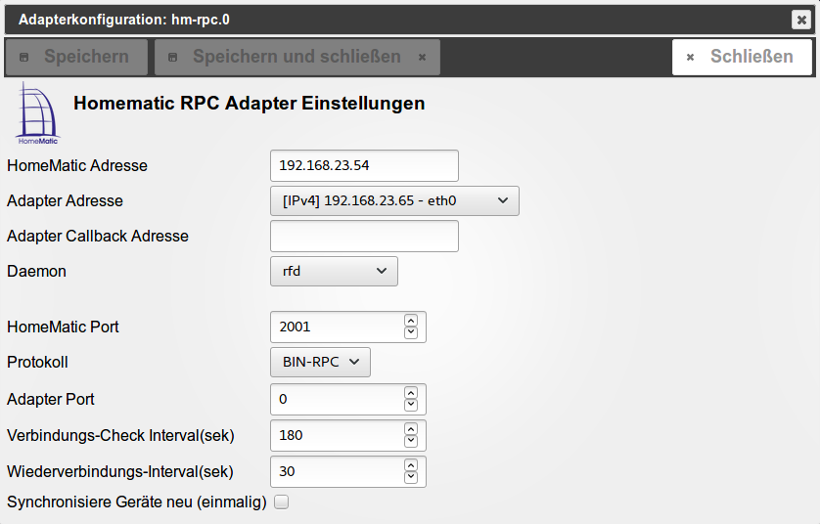Open the Protokoll dropdown BIN-RPC
This screenshot has width=820, height=524.
pyautogui.click(x=320, y=362)
